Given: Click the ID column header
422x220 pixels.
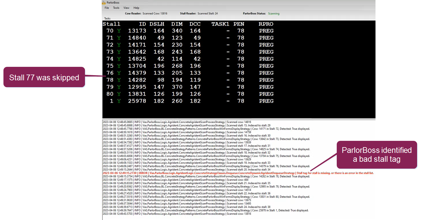Looking at the screenshot, I should click(142, 24).
